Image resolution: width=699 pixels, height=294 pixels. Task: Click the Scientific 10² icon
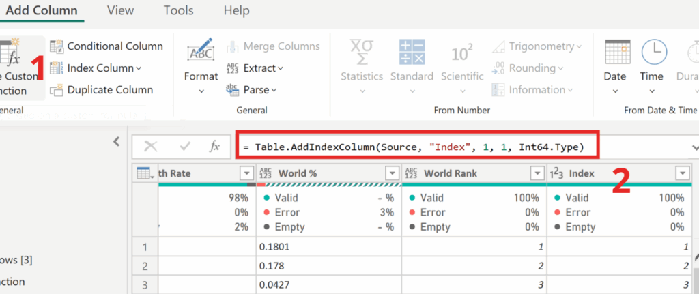[x=462, y=54]
